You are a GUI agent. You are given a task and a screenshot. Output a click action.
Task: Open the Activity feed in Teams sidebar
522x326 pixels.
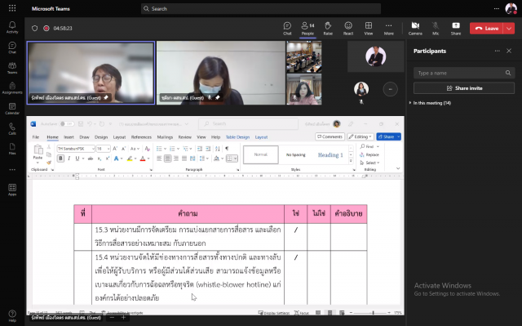point(12,27)
